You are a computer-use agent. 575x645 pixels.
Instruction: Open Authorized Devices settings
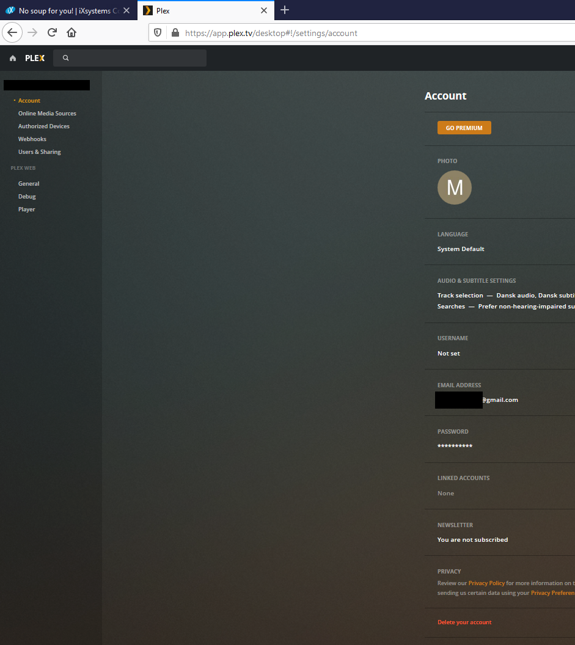pyautogui.click(x=43, y=126)
